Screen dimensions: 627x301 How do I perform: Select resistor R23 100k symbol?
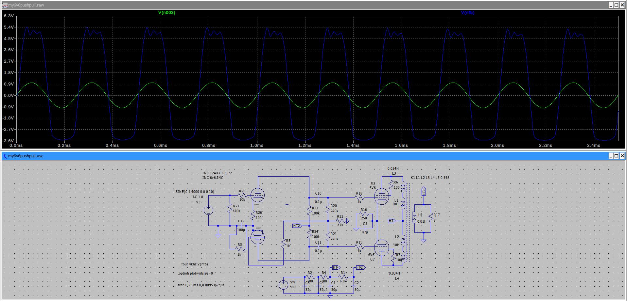point(309,211)
